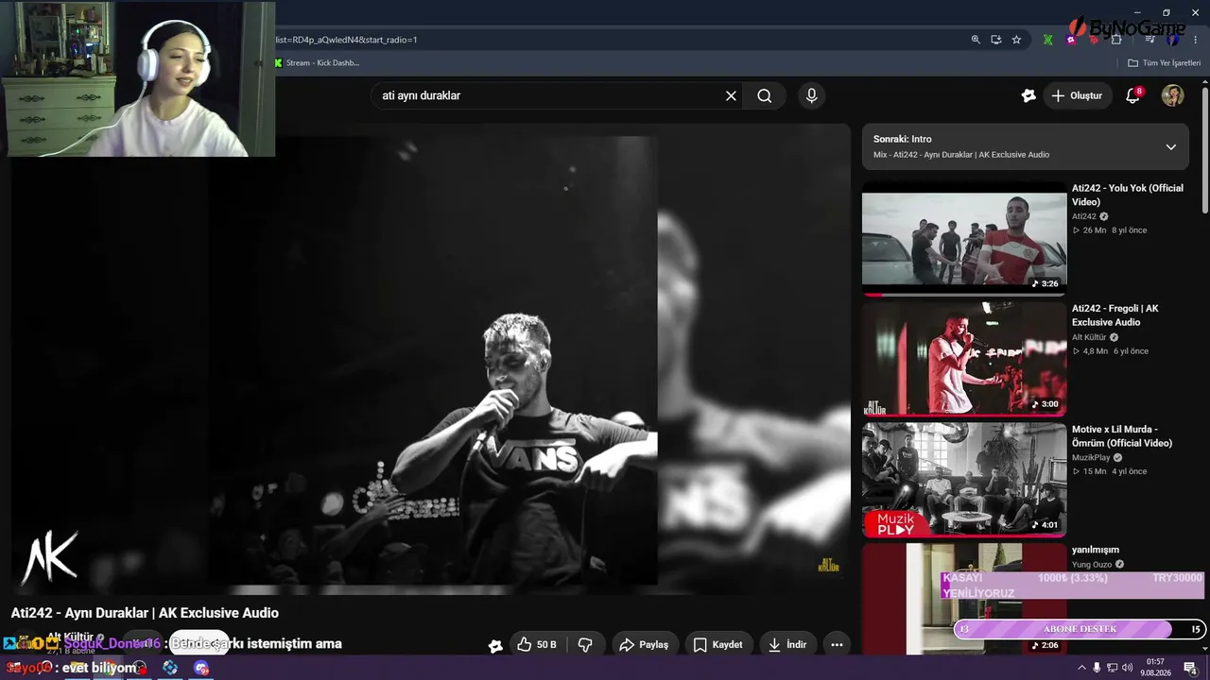1210x680 pixels.
Task: Start voice search with the microphone icon
Action: click(x=811, y=95)
